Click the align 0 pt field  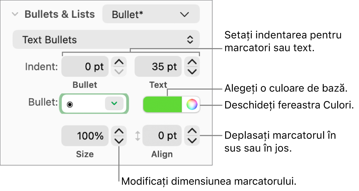[x=162, y=136]
